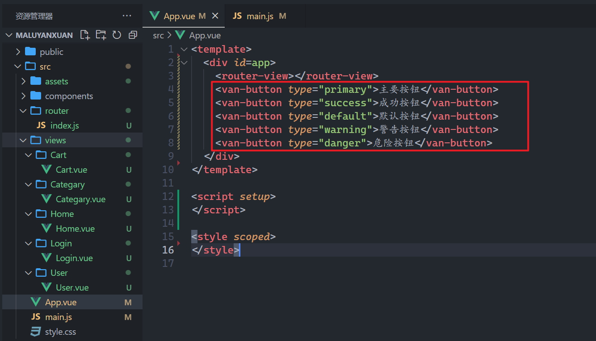Click the CSS icon beside style.css
This screenshot has width=596, height=341.
(36, 332)
